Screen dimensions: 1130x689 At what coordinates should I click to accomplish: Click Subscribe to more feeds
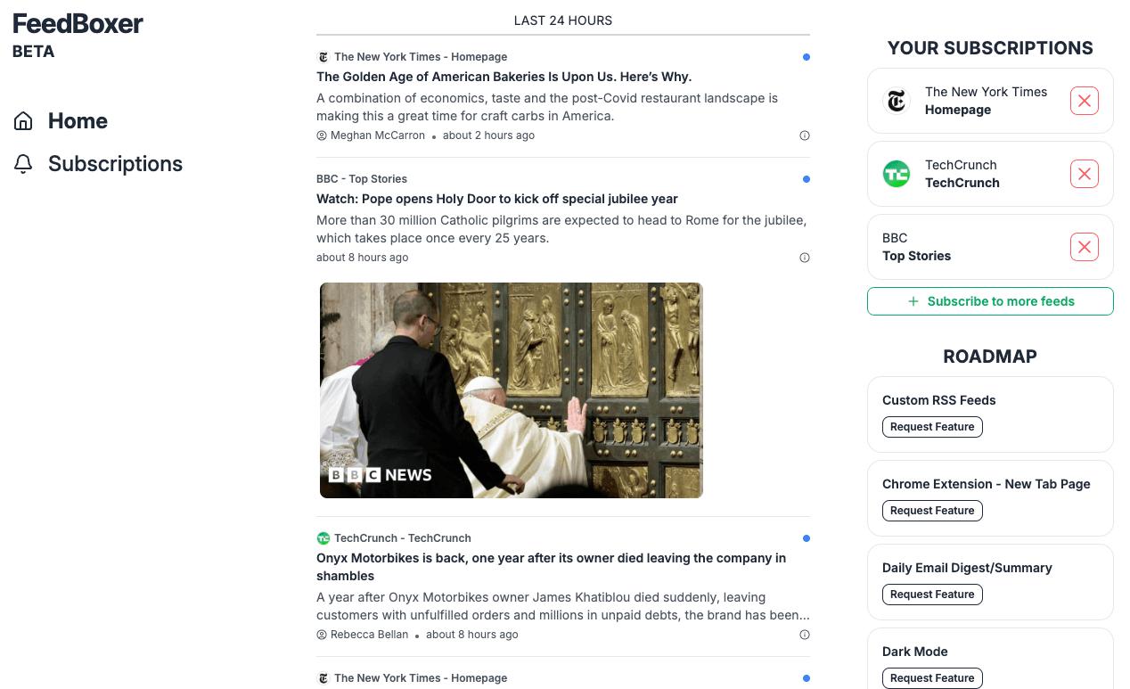pos(989,300)
